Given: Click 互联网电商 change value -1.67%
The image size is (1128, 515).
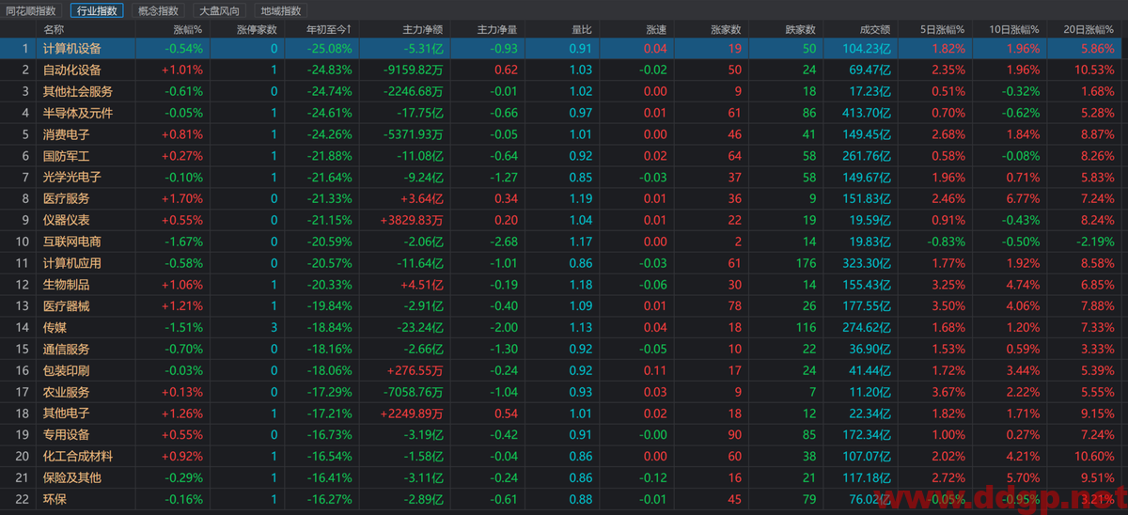Looking at the screenshot, I should (184, 242).
